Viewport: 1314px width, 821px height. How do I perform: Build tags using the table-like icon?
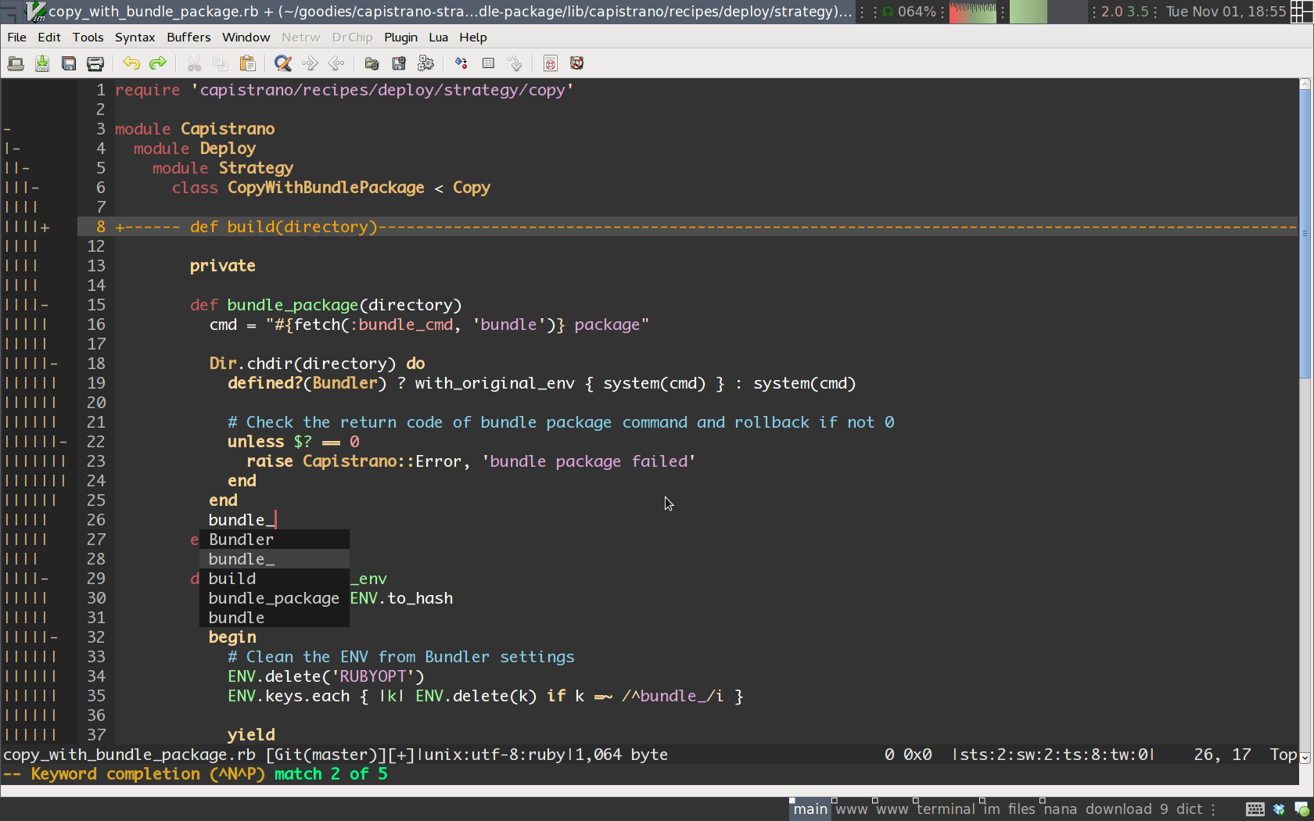(x=488, y=63)
